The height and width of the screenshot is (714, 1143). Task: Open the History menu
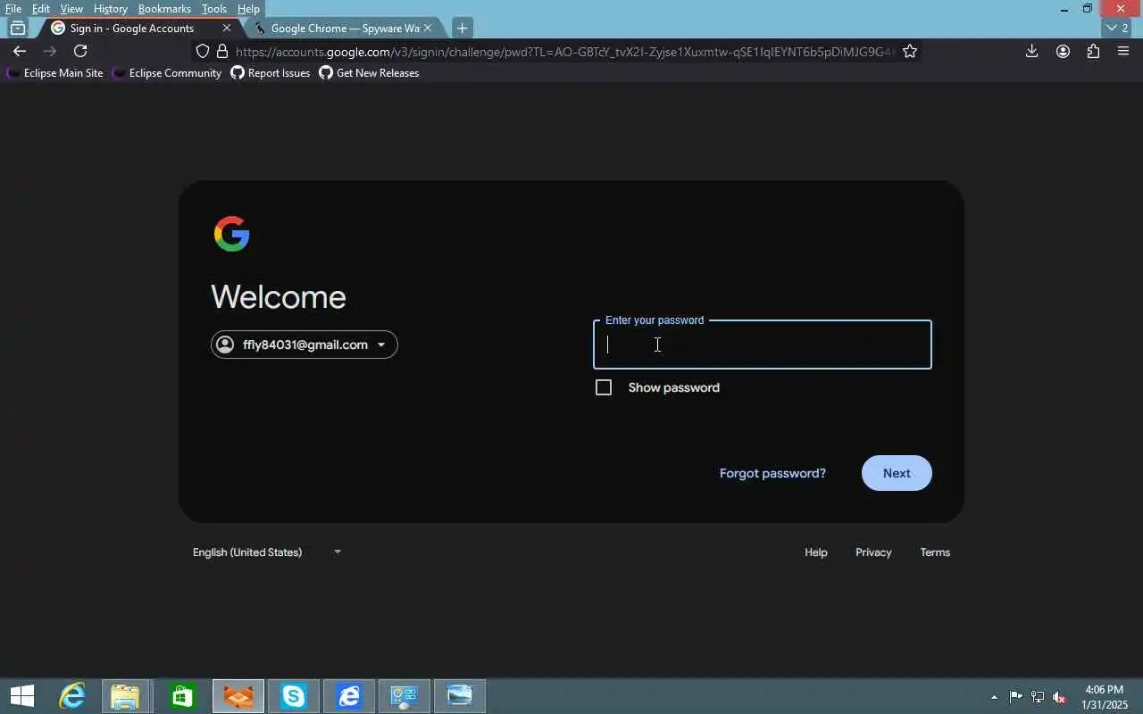coord(110,9)
